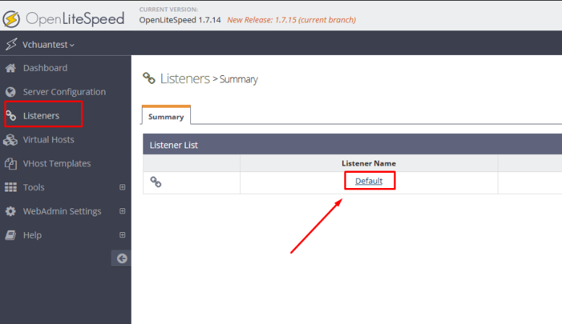Click the Server Configuration globe icon

point(11,92)
